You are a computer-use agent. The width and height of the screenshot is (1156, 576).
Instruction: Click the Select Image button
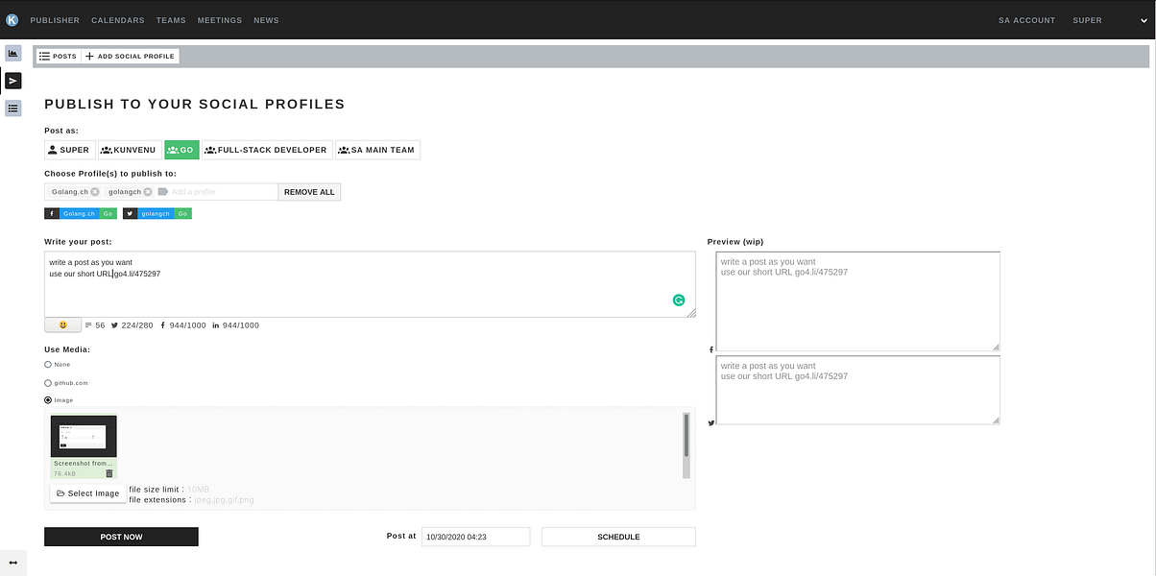87,493
